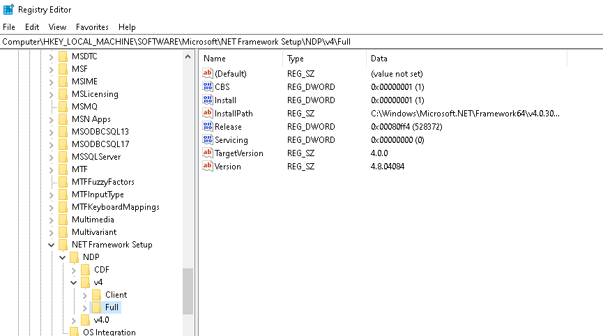
Task: Select the NET Framework Setup folder icon
Action: [63, 245]
